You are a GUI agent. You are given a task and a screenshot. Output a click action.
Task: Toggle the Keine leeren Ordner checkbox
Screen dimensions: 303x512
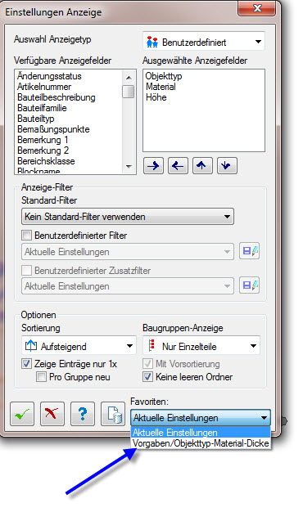[x=147, y=377]
